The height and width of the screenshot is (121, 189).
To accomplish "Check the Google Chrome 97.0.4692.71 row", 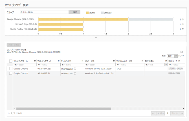I will [x=11, y=73].
